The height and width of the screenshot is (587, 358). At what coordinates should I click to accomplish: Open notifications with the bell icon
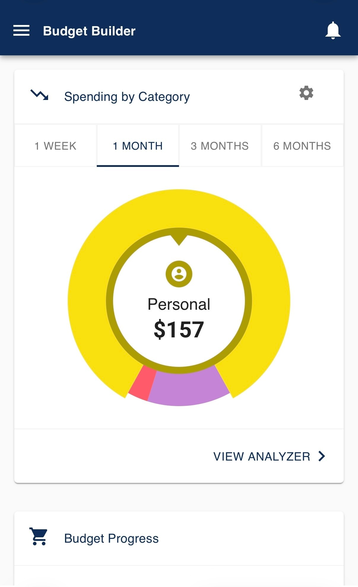[333, 30]
